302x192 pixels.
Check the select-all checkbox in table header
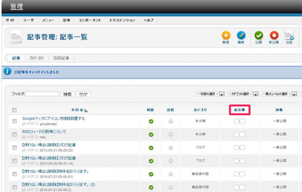[x=14, y=110]
